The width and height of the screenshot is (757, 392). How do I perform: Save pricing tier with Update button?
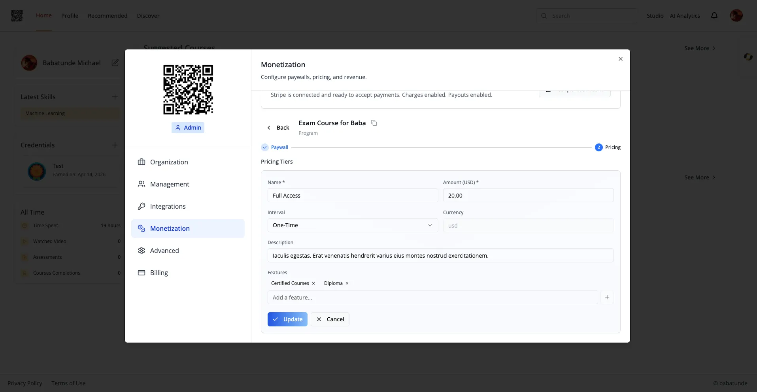click(287, 319)
